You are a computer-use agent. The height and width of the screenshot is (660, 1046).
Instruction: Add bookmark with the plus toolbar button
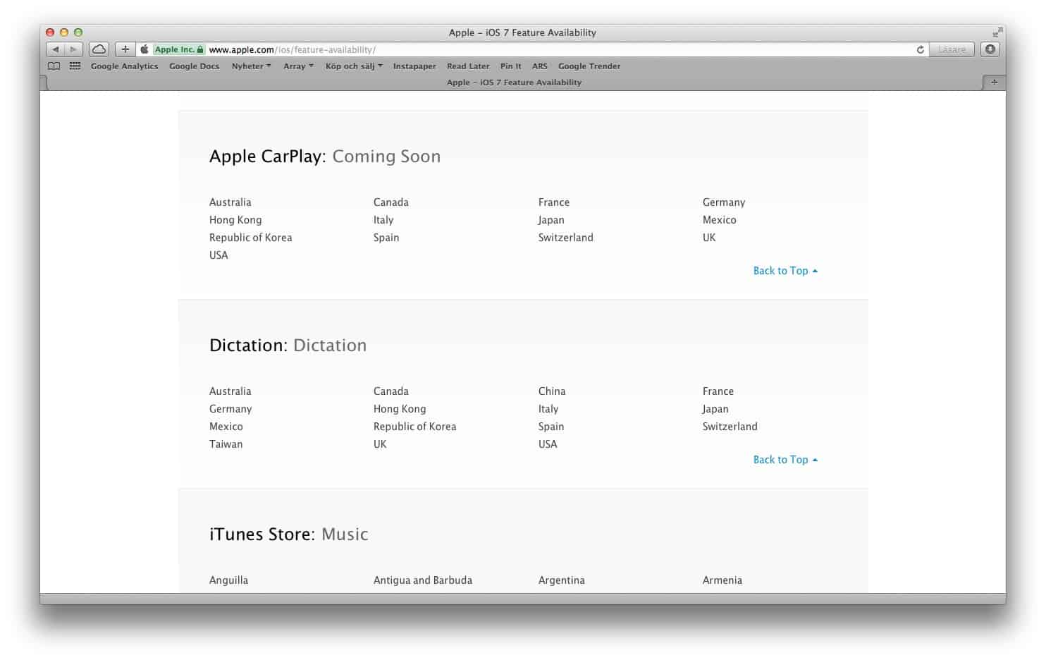click(125, 49)
